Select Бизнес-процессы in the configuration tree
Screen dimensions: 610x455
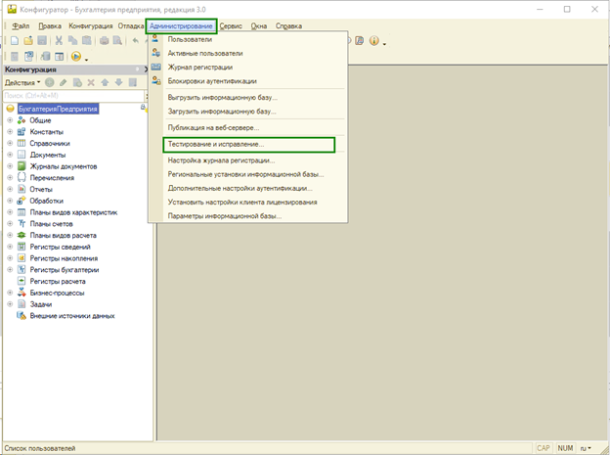point(57,293)
